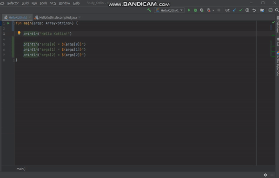Show Git history clock icon
Viewport: 279px width, 178px height.
[247, 10]
